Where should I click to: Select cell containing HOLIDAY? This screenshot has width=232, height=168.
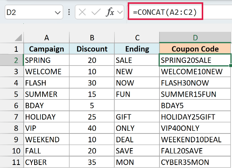(46, 117)
